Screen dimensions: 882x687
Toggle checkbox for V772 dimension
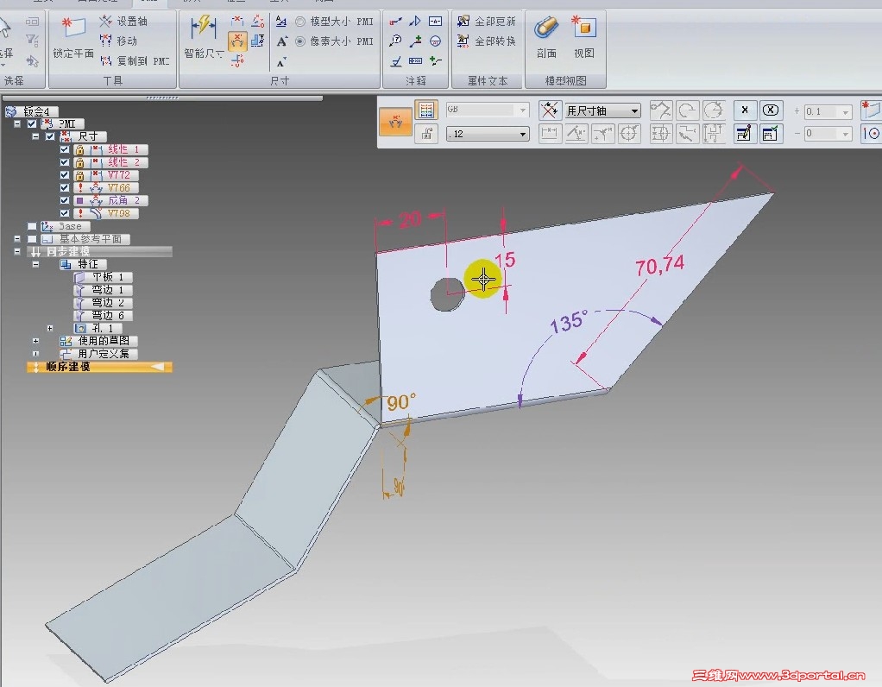point(64,175)
